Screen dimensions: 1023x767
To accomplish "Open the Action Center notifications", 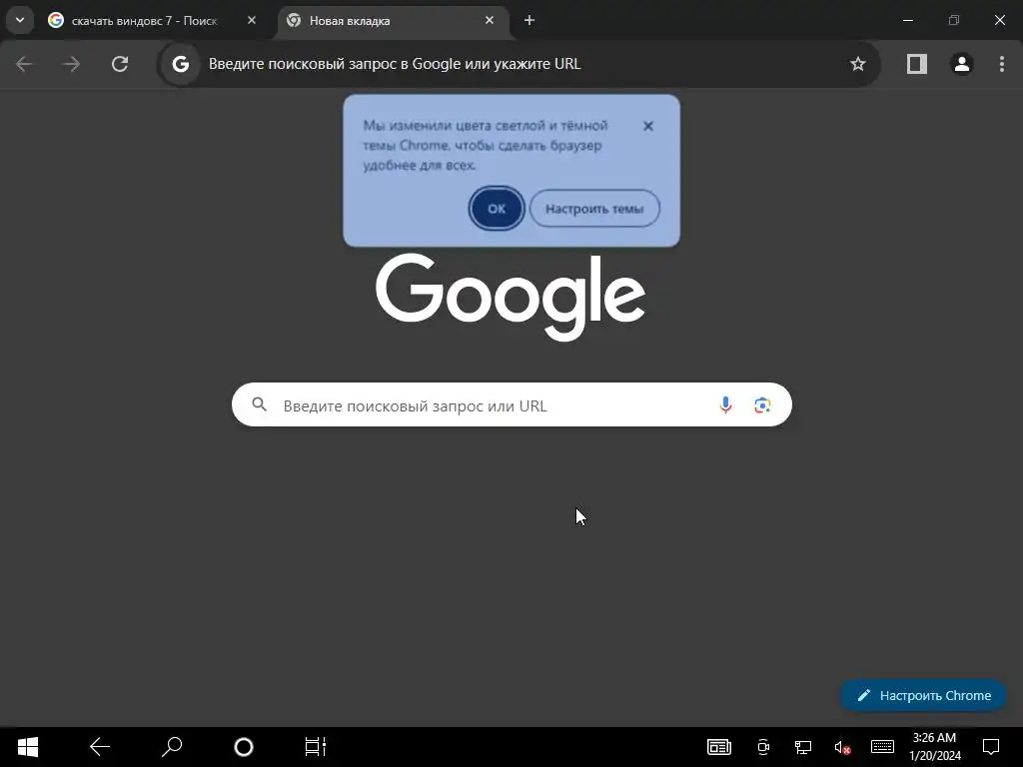I will point(991,747).
